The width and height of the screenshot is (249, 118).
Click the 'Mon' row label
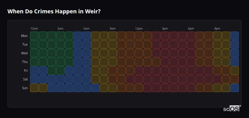[24, 36]
